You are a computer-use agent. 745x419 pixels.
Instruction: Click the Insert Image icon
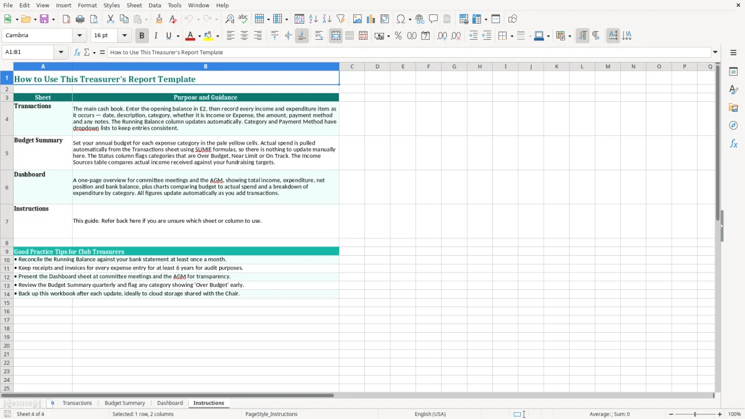(358, 19)
